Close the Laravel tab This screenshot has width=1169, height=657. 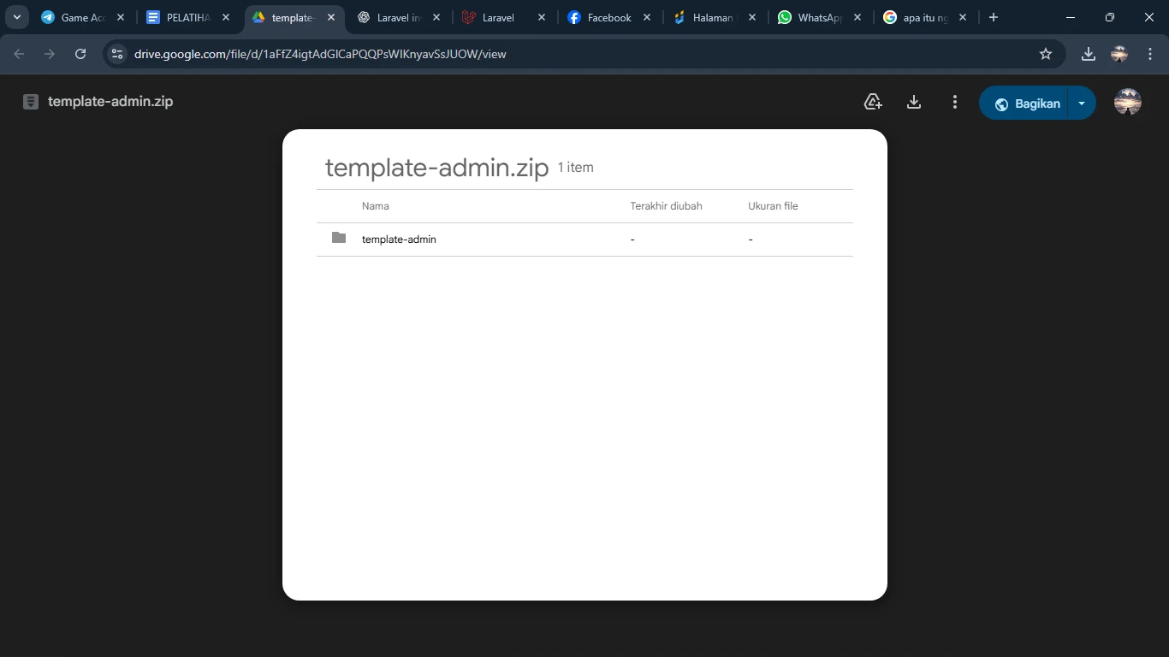coord(542,17)
